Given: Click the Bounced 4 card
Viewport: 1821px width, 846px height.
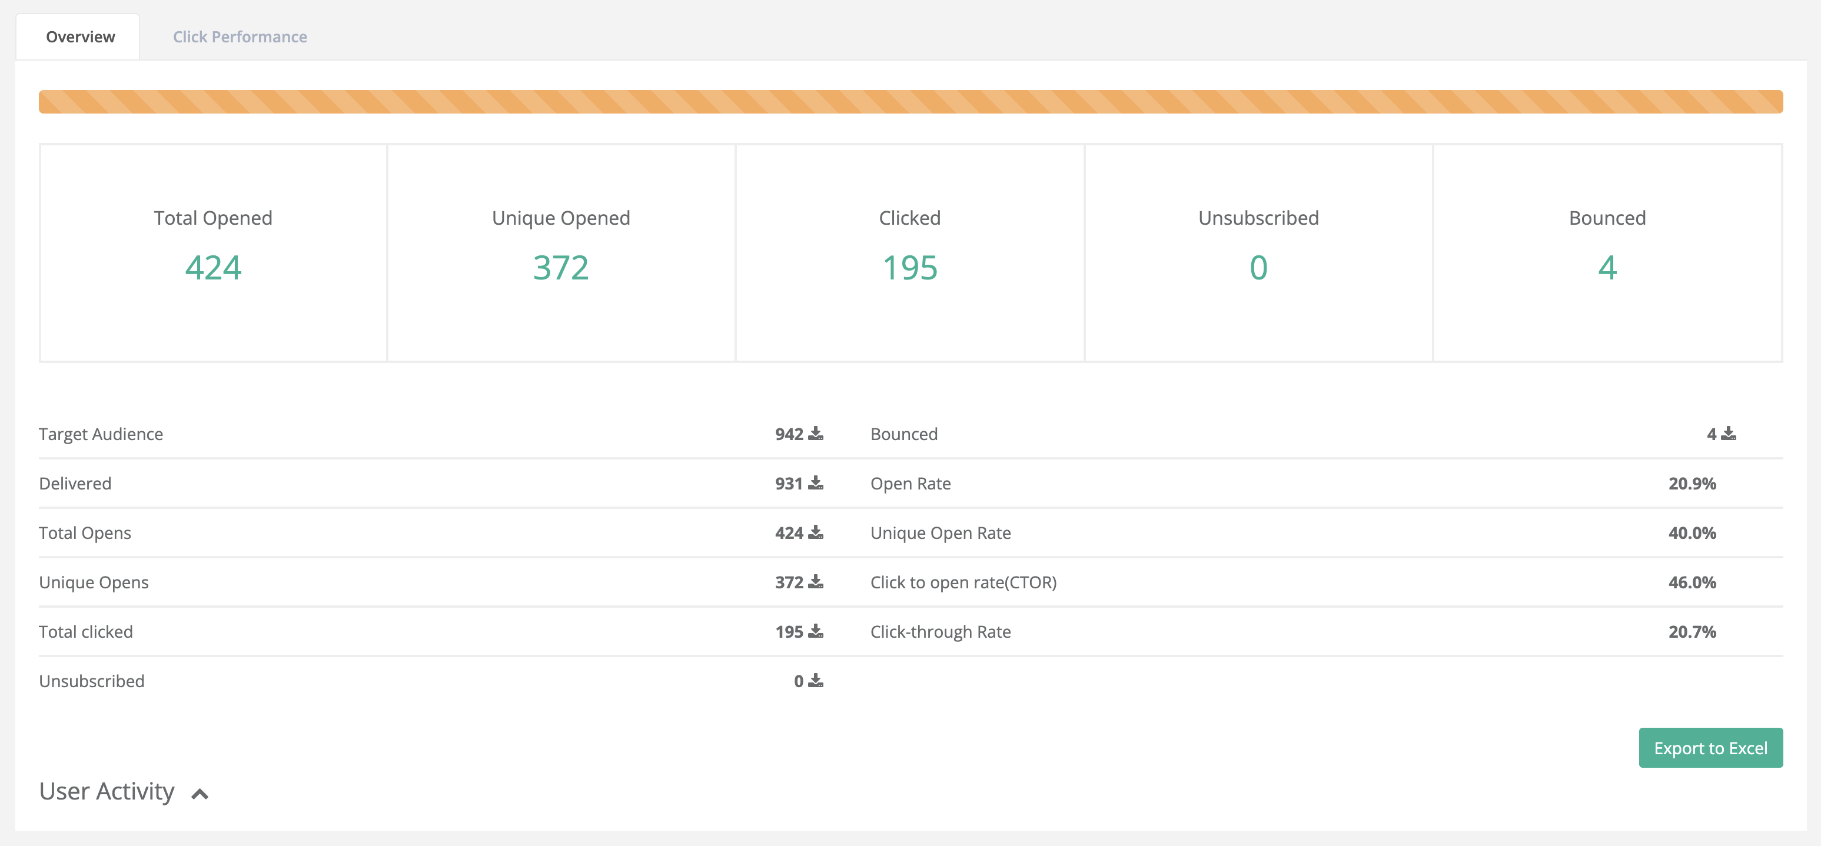Looking at the screenshot, I should point(1607,252).
